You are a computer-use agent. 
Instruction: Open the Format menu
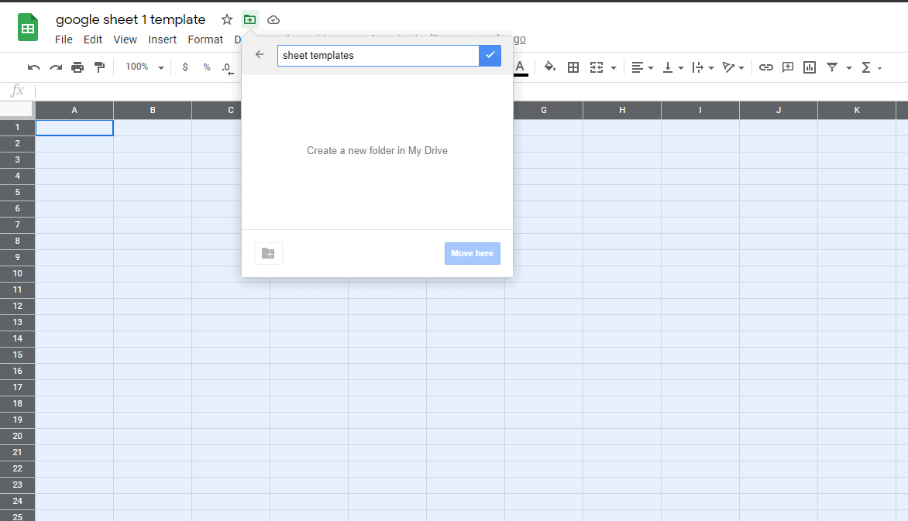point(205,39)
